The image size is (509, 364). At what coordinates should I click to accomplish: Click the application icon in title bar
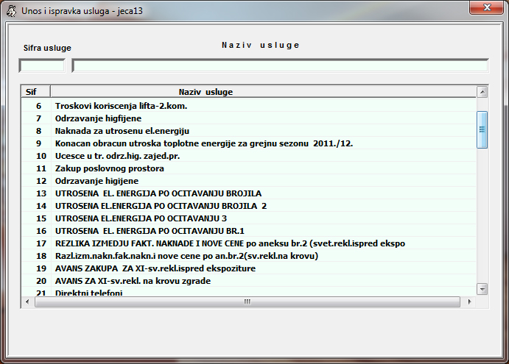[11, 11]
